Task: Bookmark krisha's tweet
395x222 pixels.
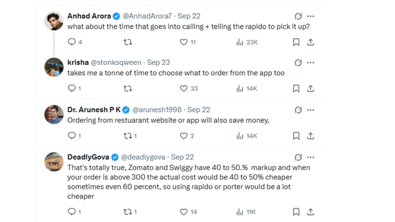Action: point(296,88)
